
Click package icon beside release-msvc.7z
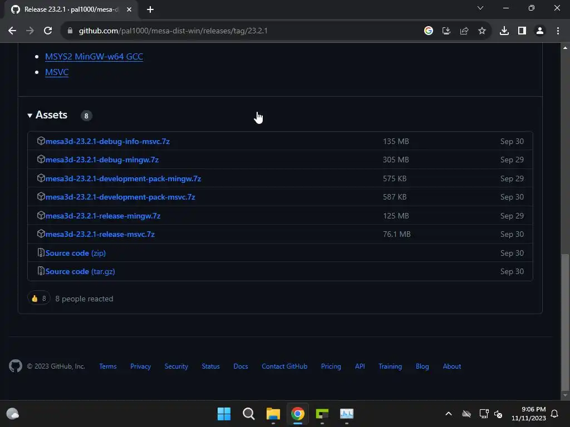coord(41,234)
